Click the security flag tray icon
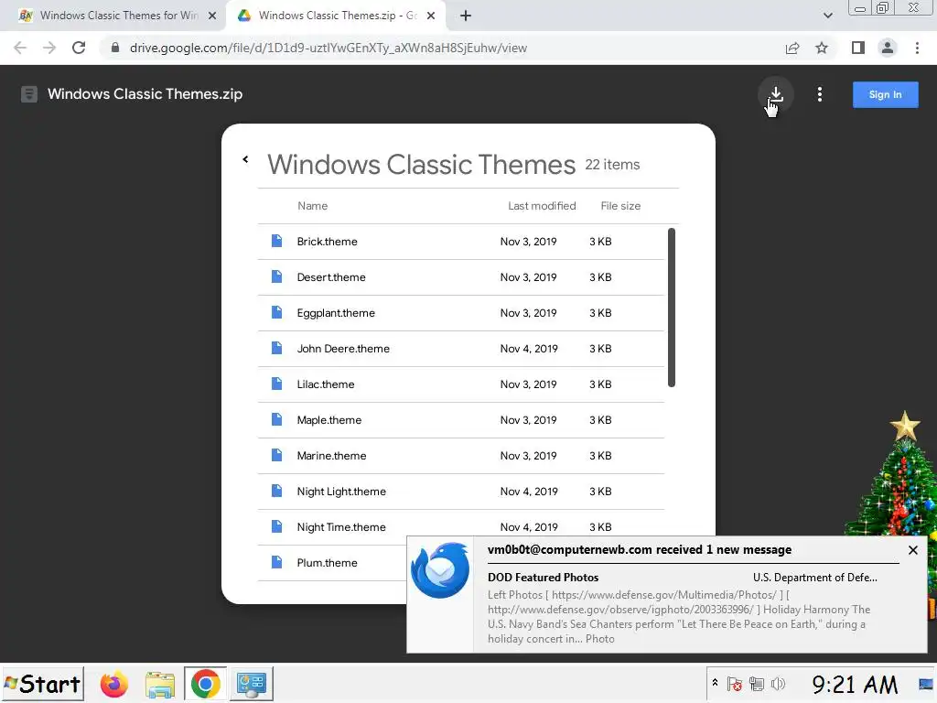 [735, 684]
